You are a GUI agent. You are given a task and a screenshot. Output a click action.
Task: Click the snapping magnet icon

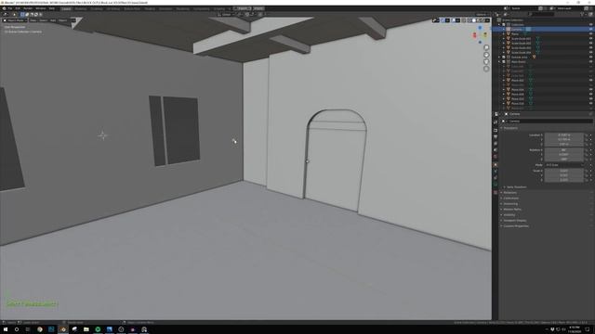[246, 15]
